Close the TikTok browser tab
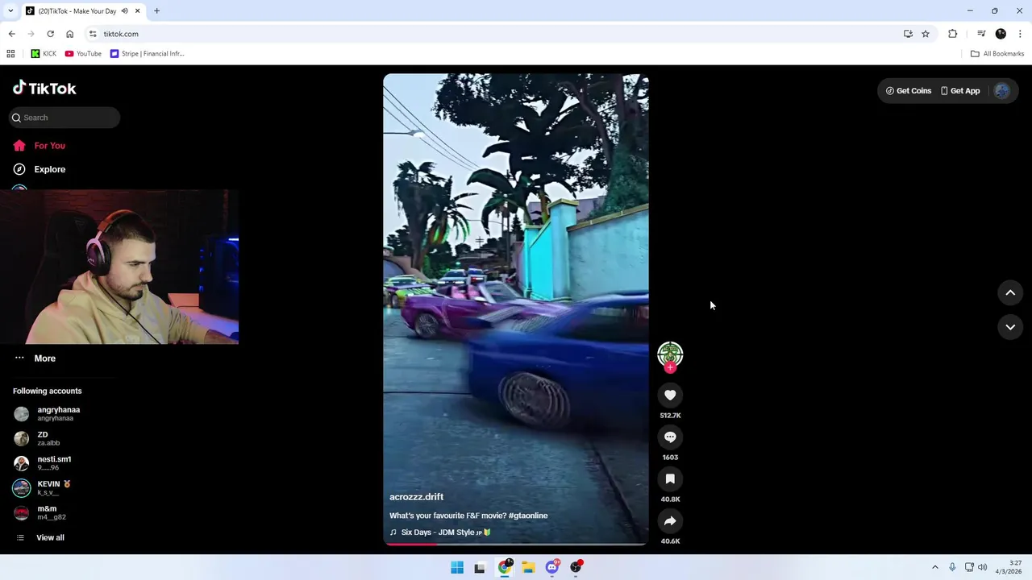This screenshot has width=1032, height=580. tap(137, 11)
